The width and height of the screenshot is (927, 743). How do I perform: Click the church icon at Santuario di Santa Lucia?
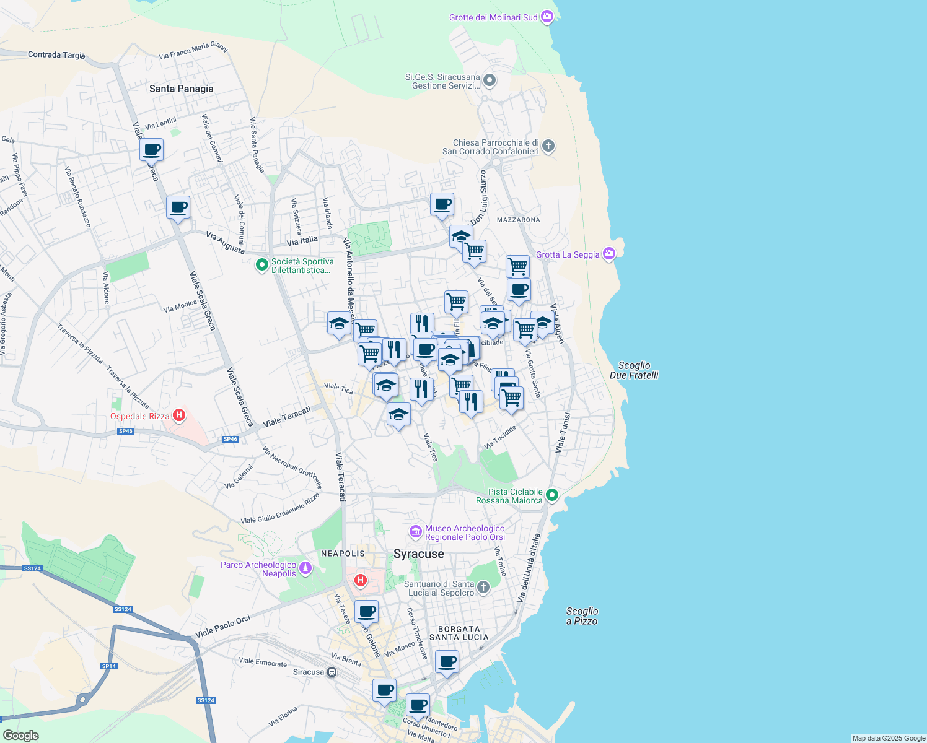point(482,586)
